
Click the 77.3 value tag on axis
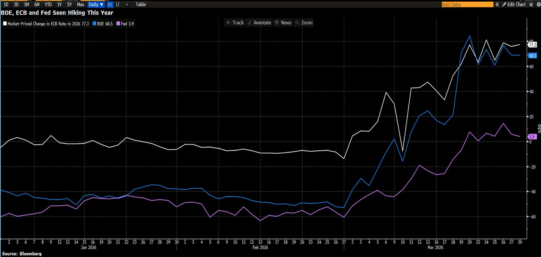(x=532, y=45)
